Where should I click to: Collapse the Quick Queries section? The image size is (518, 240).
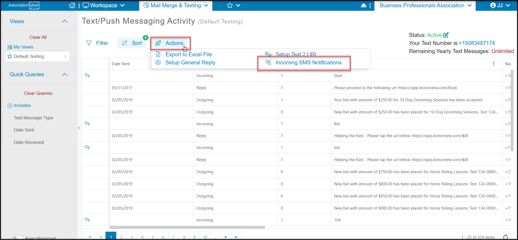[64, 74]
